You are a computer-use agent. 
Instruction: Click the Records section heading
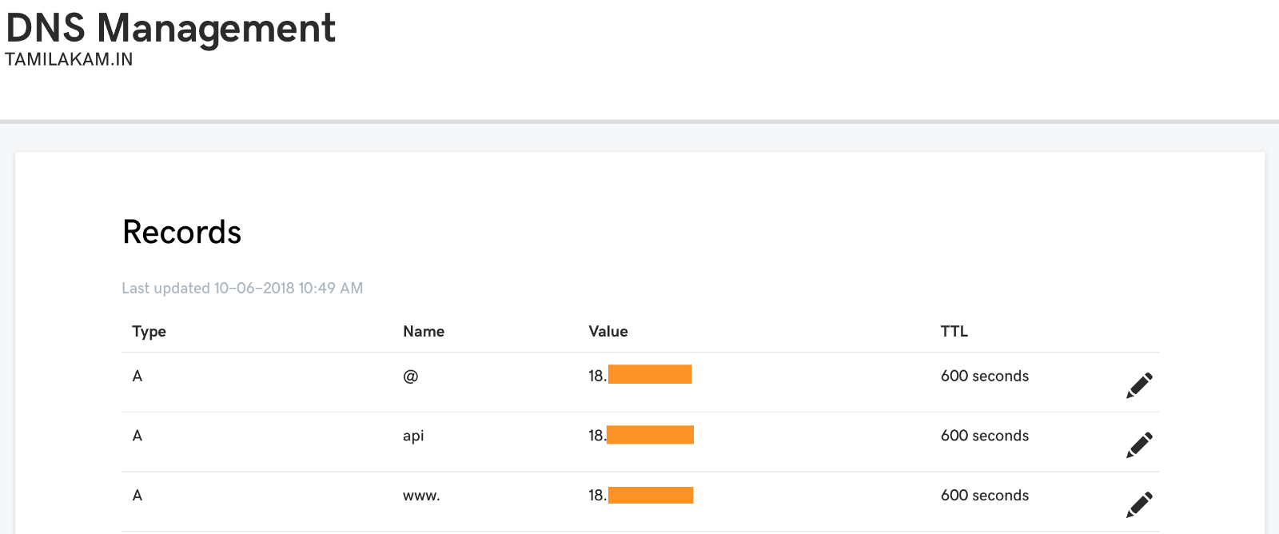click(181, 233)
